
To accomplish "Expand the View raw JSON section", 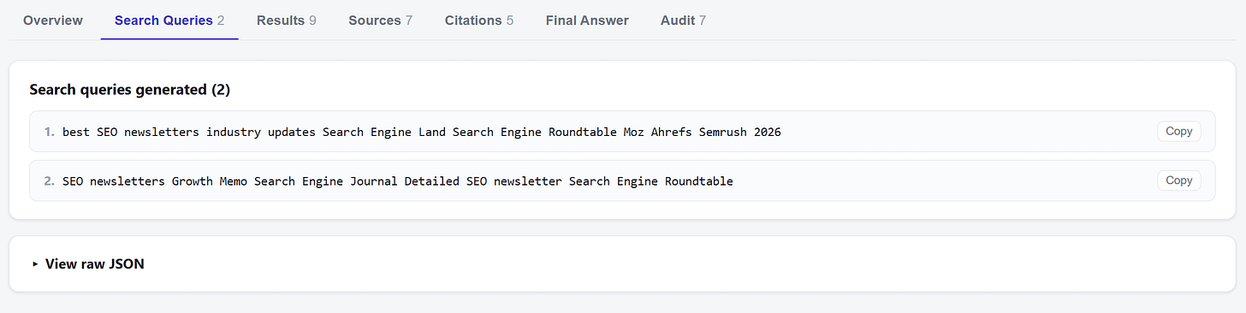I will pos(88,264).
